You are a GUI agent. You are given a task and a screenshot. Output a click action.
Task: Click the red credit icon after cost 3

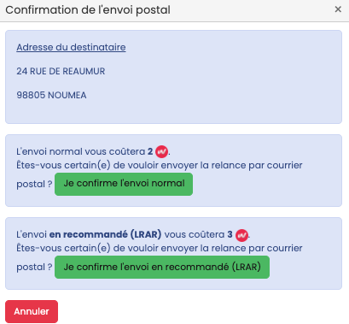242,235
